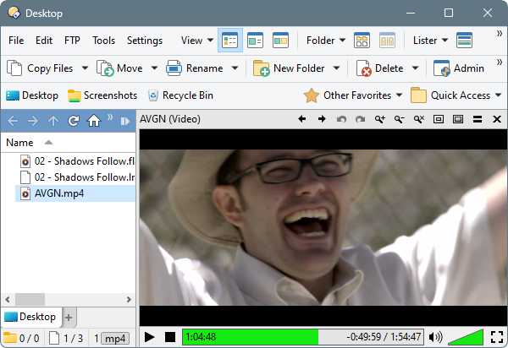The width and height of the screenshot is (508, 348).
Task: Toggle the dual display layout icon
Action: click(x=362, y=41)
